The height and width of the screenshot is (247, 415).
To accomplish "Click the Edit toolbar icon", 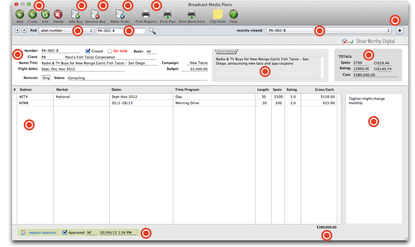I will (x=45, y=14).
